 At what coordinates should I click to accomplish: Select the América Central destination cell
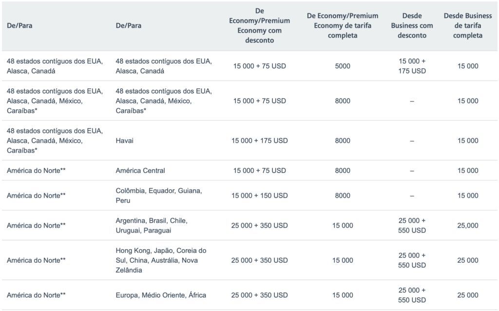tap(140, 170)
